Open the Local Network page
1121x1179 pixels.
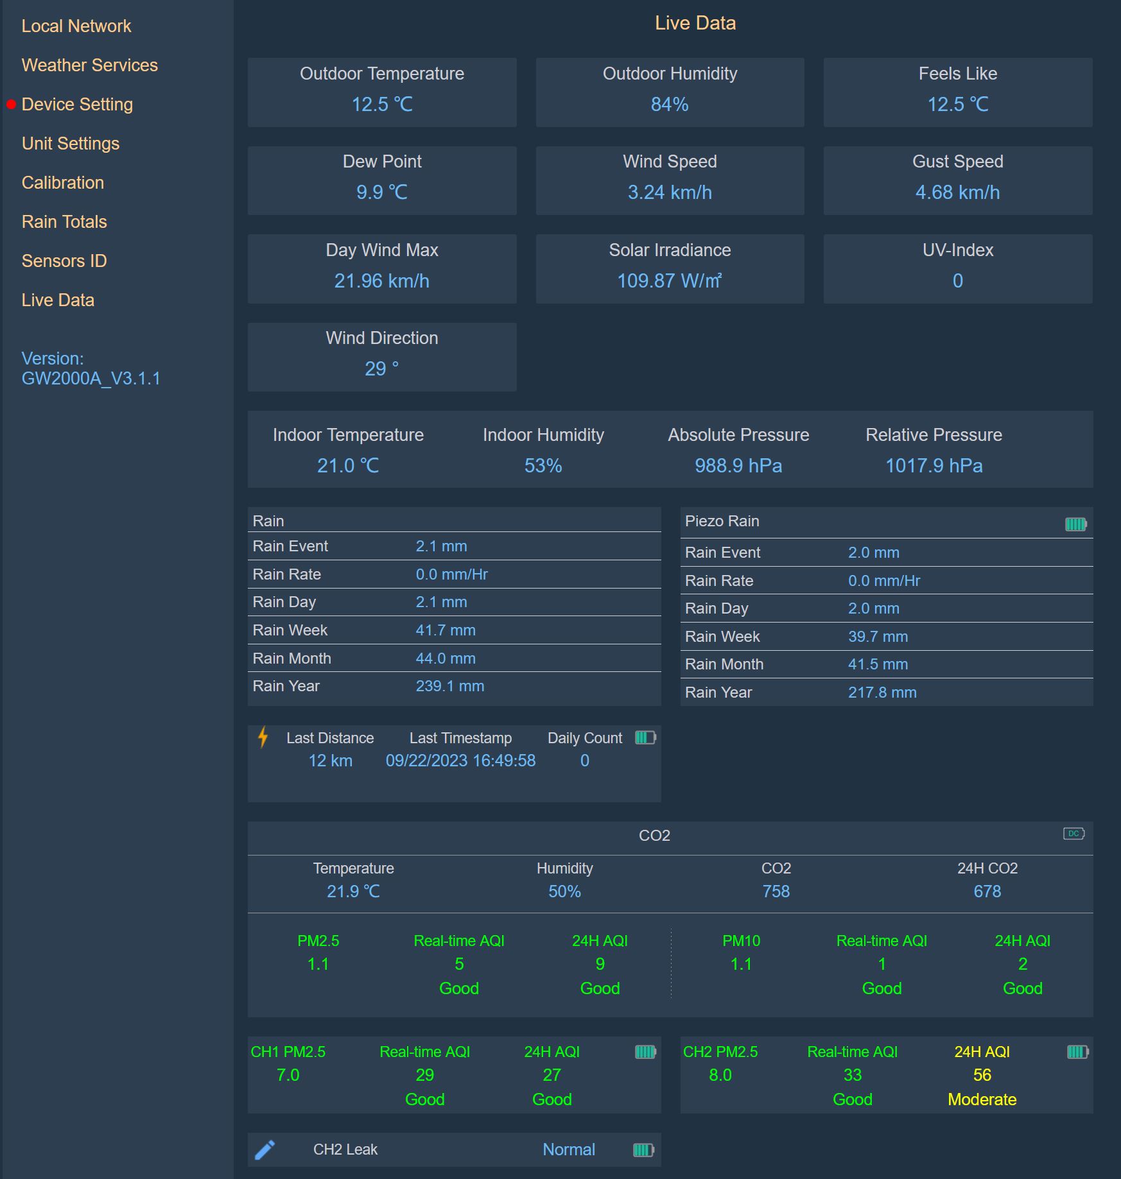(76, 26)
